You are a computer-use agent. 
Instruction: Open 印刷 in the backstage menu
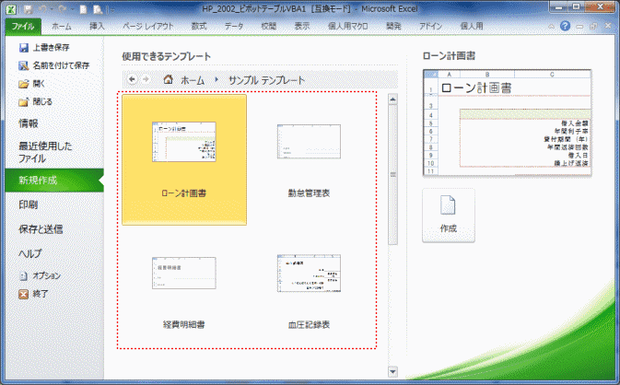(29, 204)
